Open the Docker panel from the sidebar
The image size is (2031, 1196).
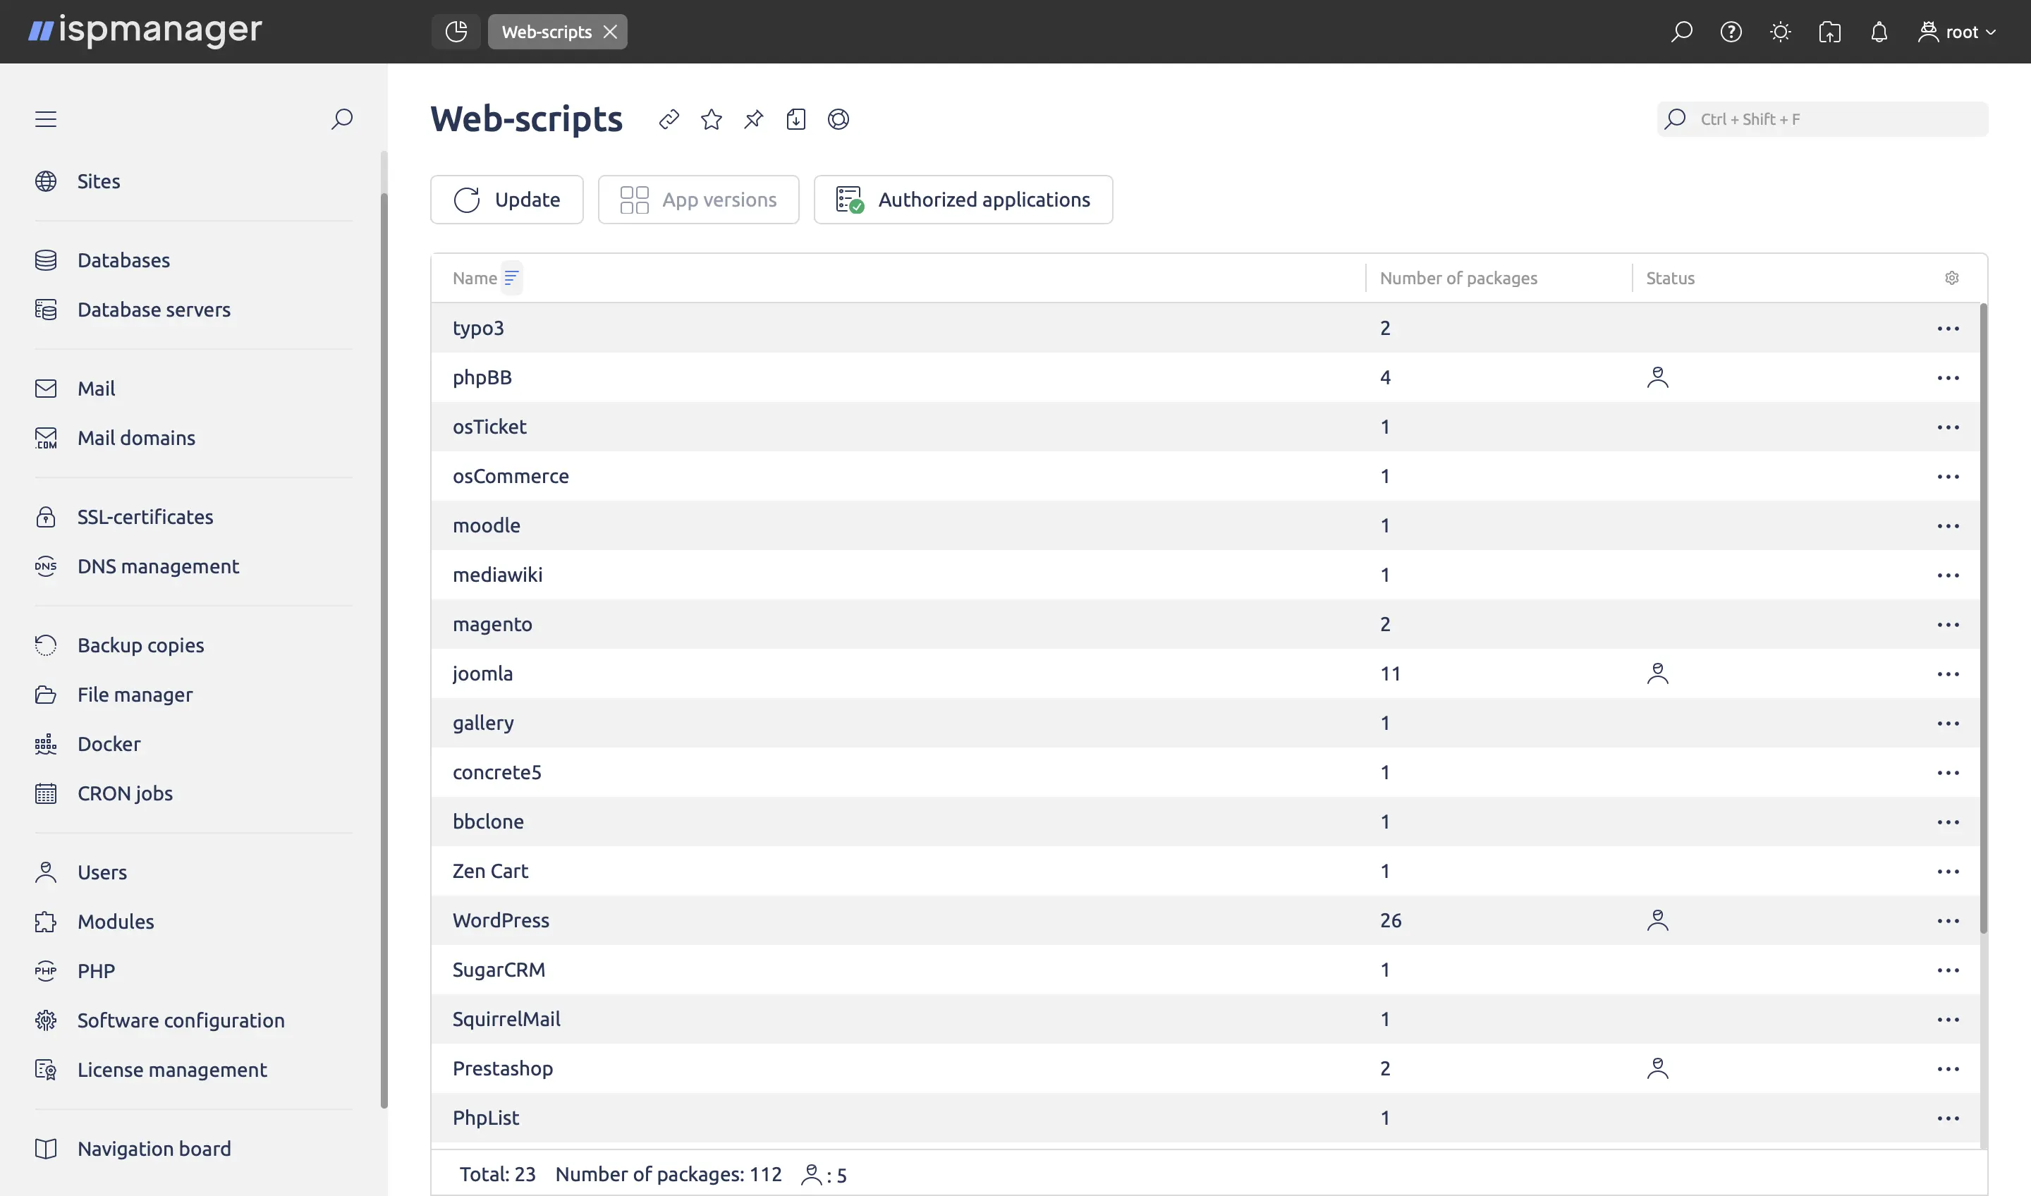coord(109,743)
